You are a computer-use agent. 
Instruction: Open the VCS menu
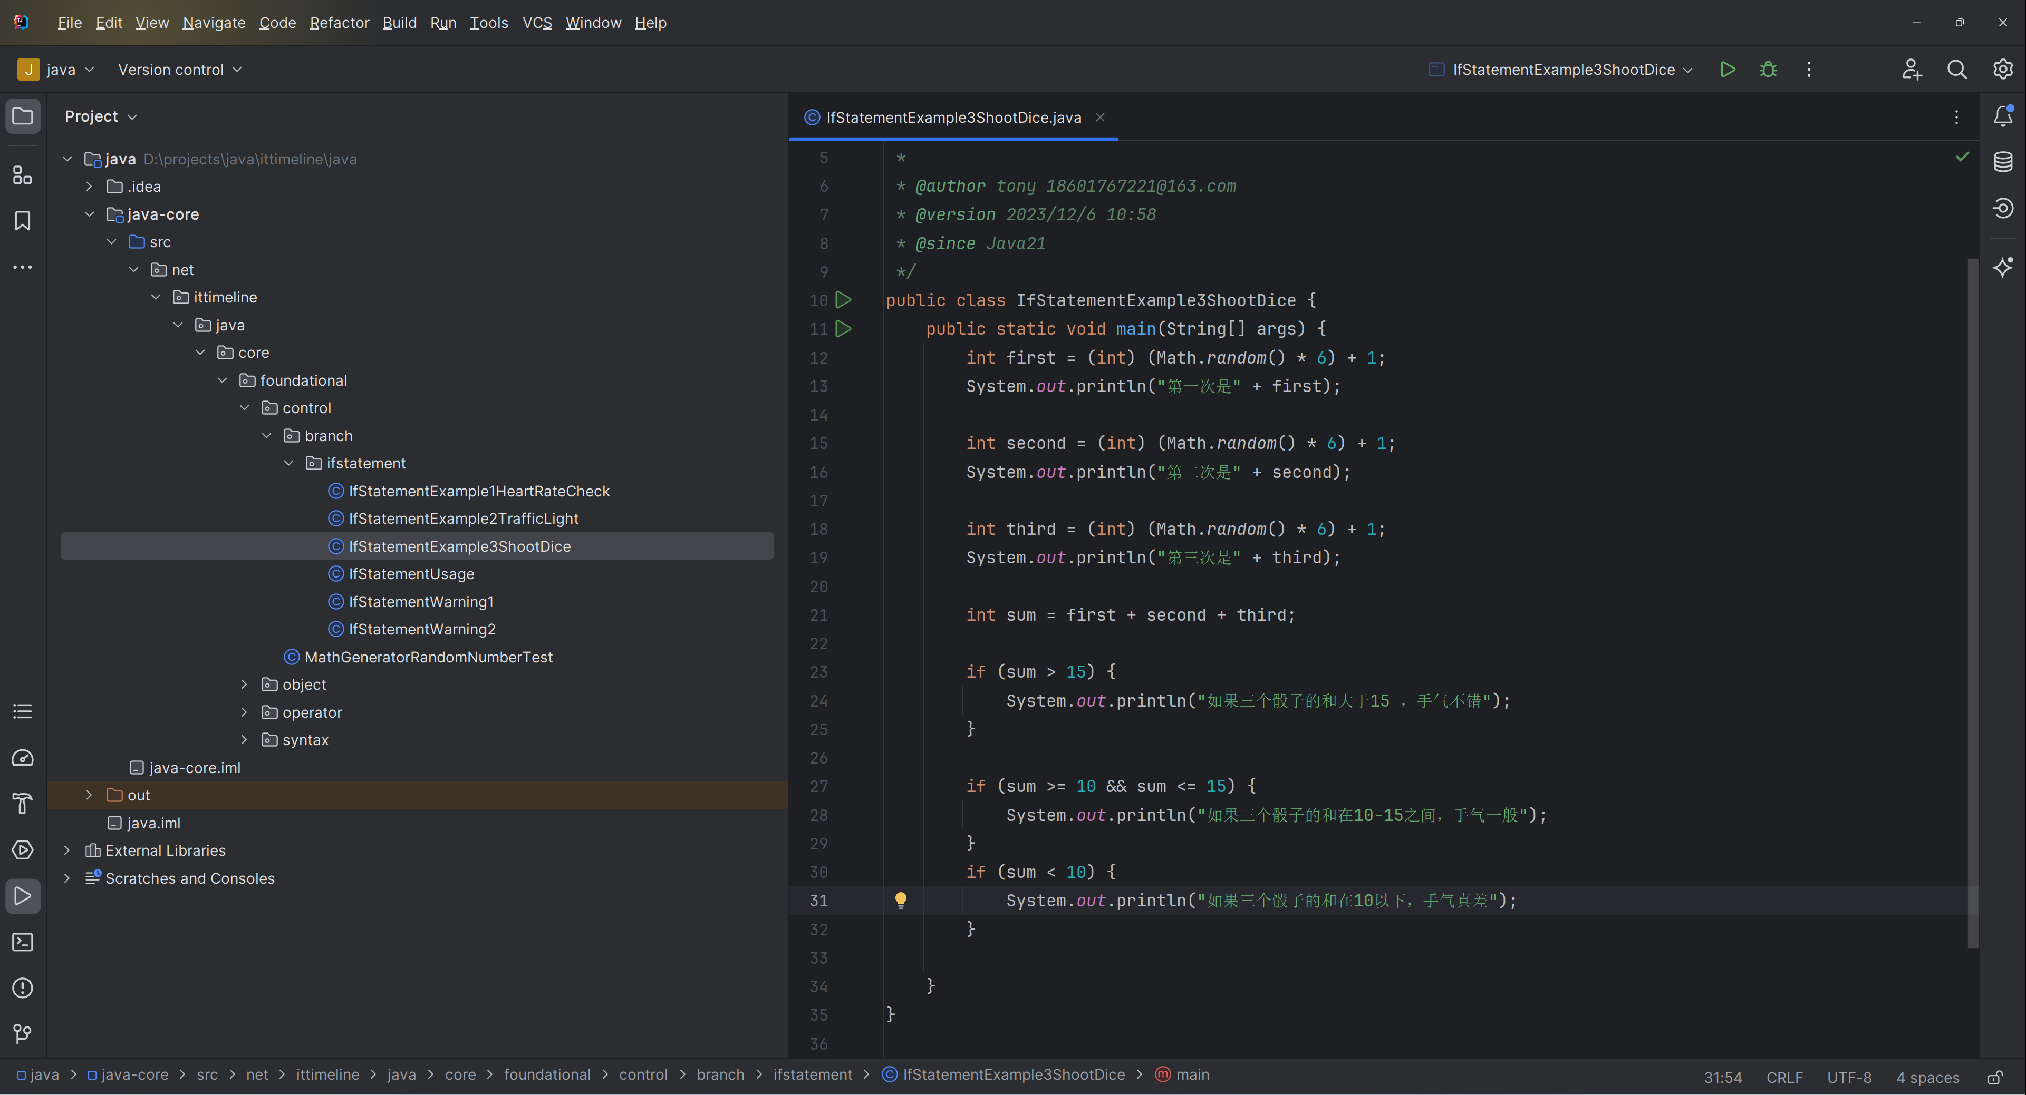coord(537,23)
